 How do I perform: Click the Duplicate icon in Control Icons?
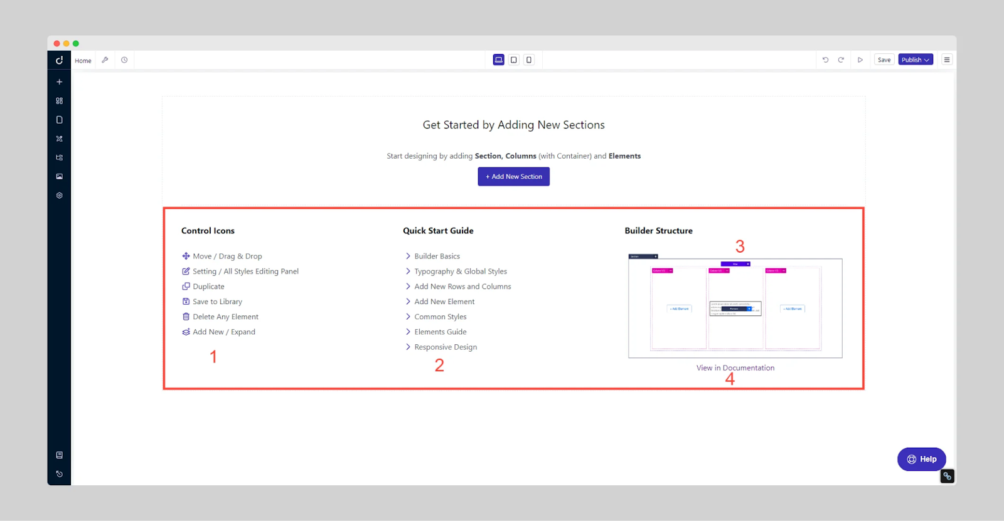coord(186,287)
